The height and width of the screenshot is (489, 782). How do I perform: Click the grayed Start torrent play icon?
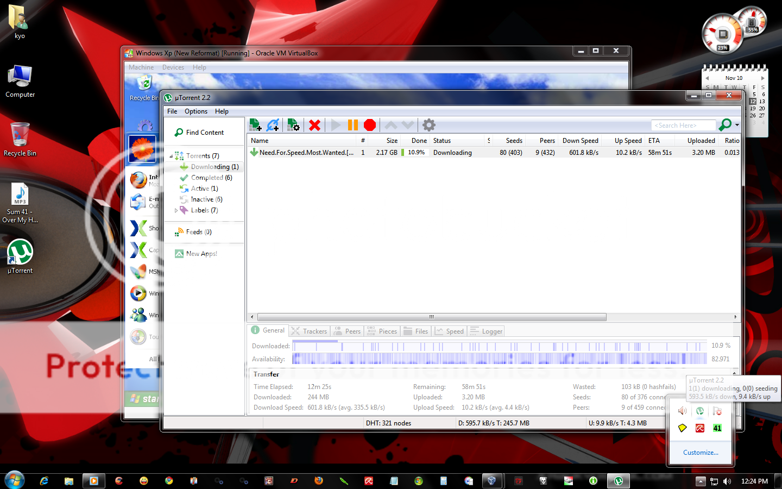(x=336, y=125)
